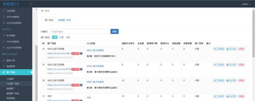
Task: Focus the 作品名/备注 keyword input field
Action: coord(80,32)
